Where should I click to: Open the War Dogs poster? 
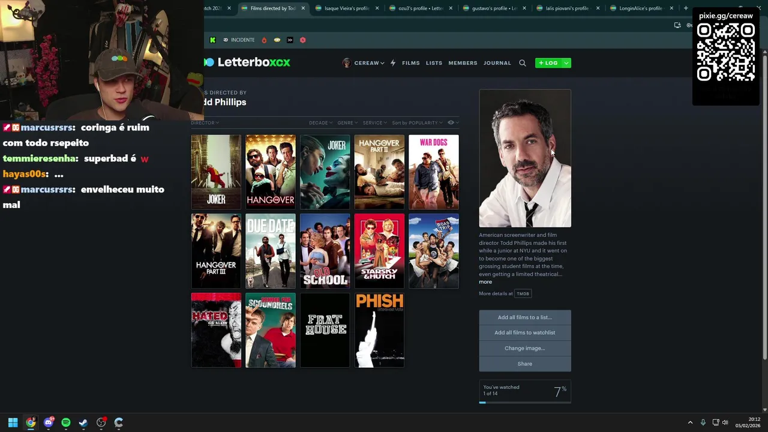coord(434,172)
